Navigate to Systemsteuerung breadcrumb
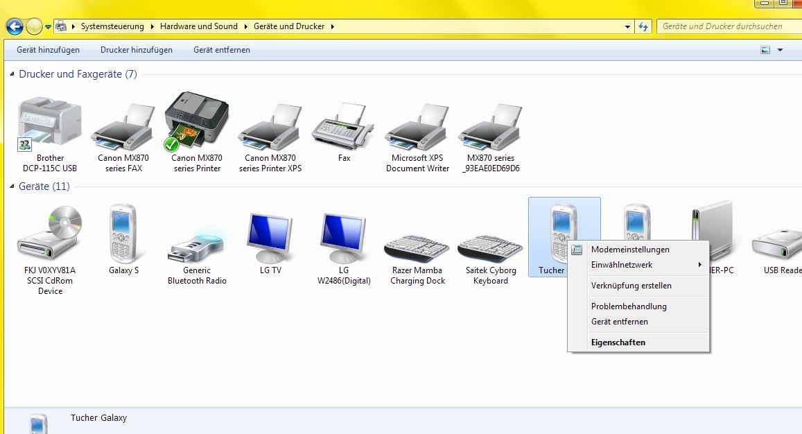 [112, 26]
